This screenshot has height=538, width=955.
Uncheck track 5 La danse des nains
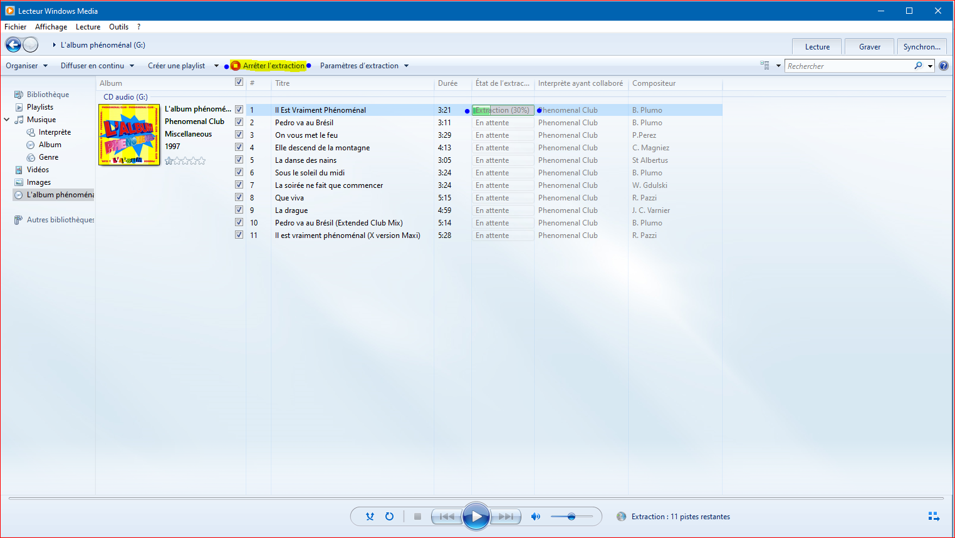pos(239,160)
